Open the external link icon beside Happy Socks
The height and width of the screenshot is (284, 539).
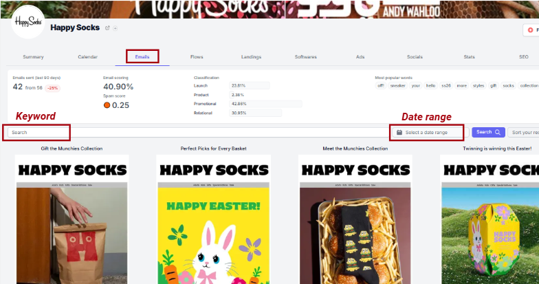(107, 28)
